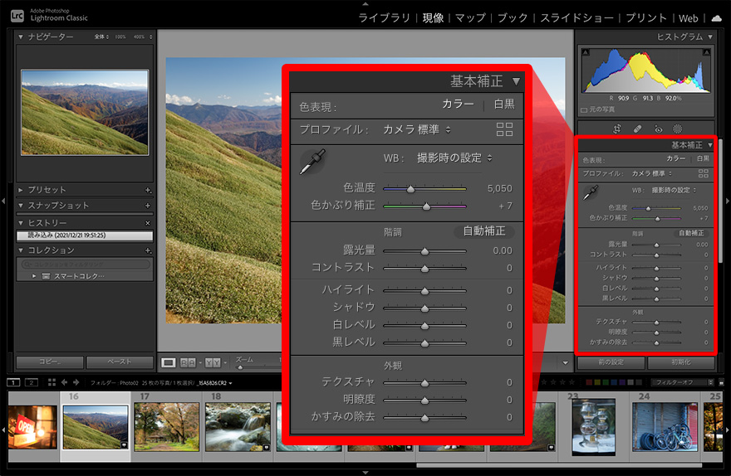Add a new snapshot with plus icon
731x476 pixels.
pos(148,206)
